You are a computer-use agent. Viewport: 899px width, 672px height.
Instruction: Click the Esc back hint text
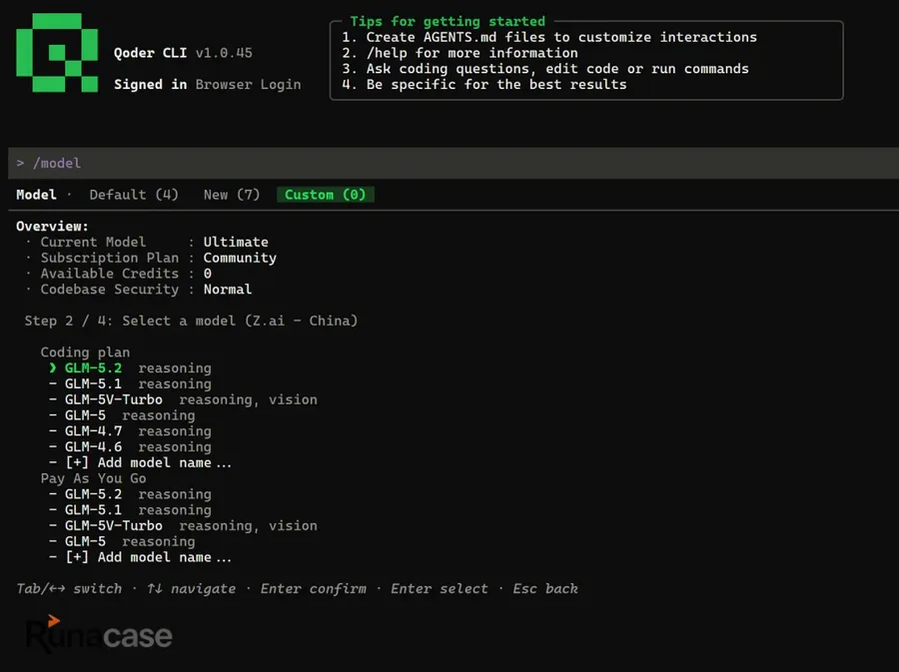pos(545,588)
